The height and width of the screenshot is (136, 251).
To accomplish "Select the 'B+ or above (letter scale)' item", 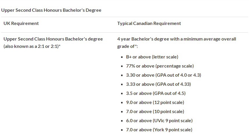I will (152, 57).
